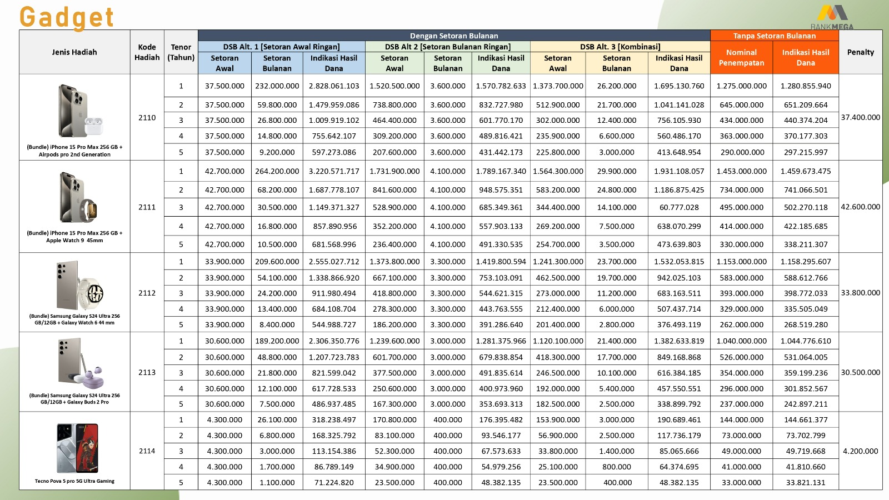
Task: Click the cell 318.238.497
Action: (334, 420)
